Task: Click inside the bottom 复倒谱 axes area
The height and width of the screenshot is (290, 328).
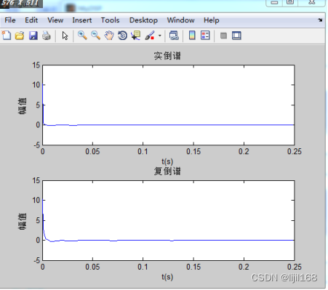Action: tap(169, 220)
